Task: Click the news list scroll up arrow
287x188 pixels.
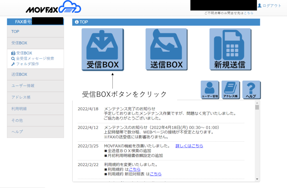Action: pos(257,103)
